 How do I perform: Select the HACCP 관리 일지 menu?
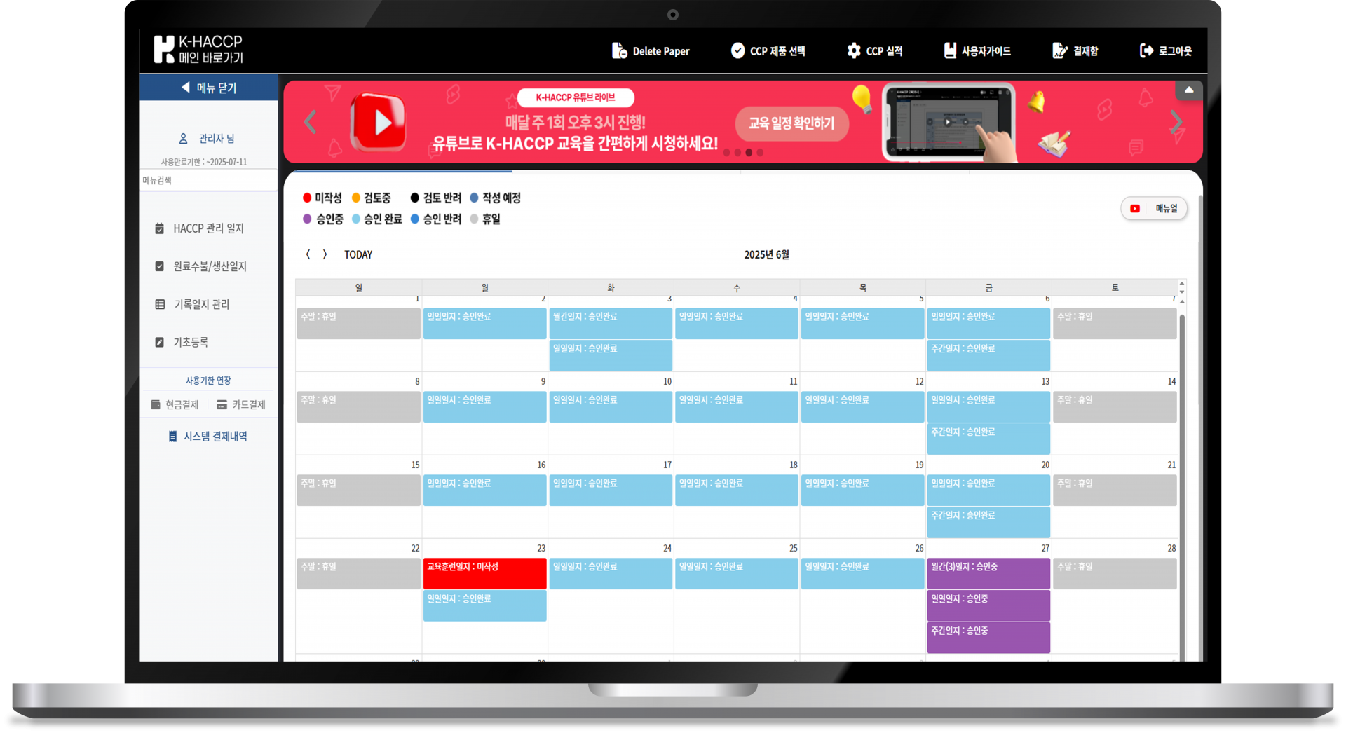208,228
